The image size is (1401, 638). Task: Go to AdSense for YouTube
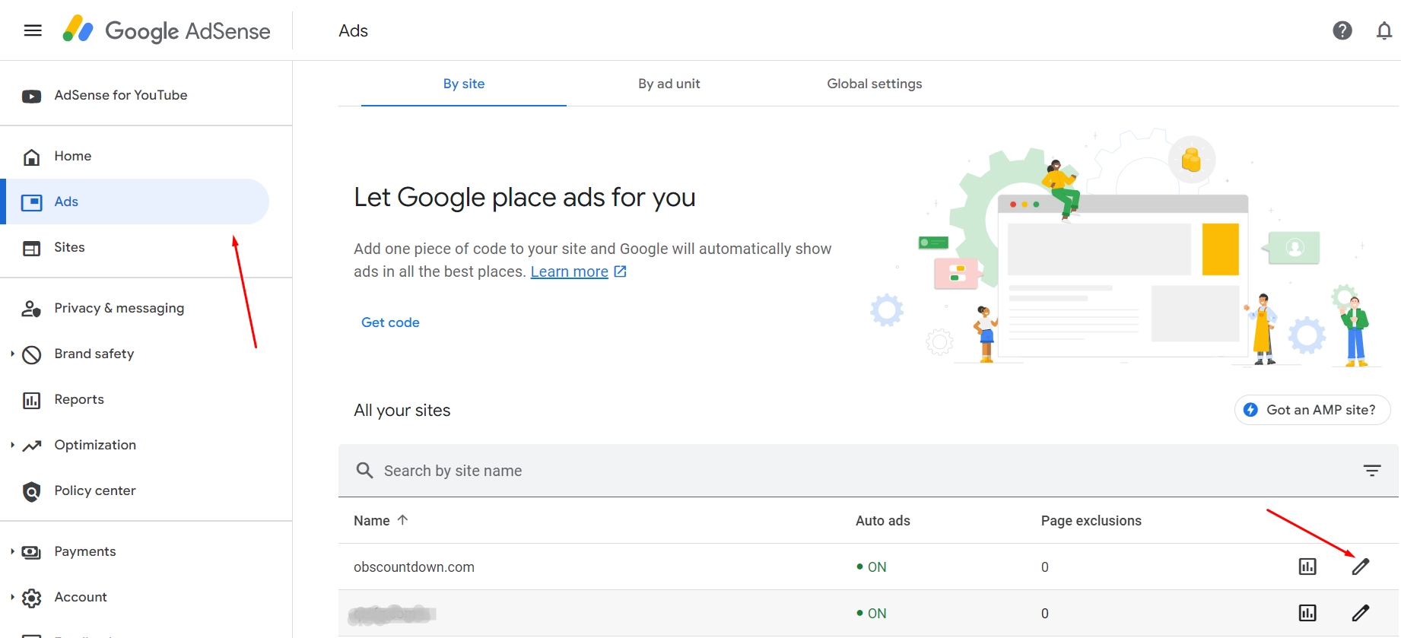click(120, 95)
